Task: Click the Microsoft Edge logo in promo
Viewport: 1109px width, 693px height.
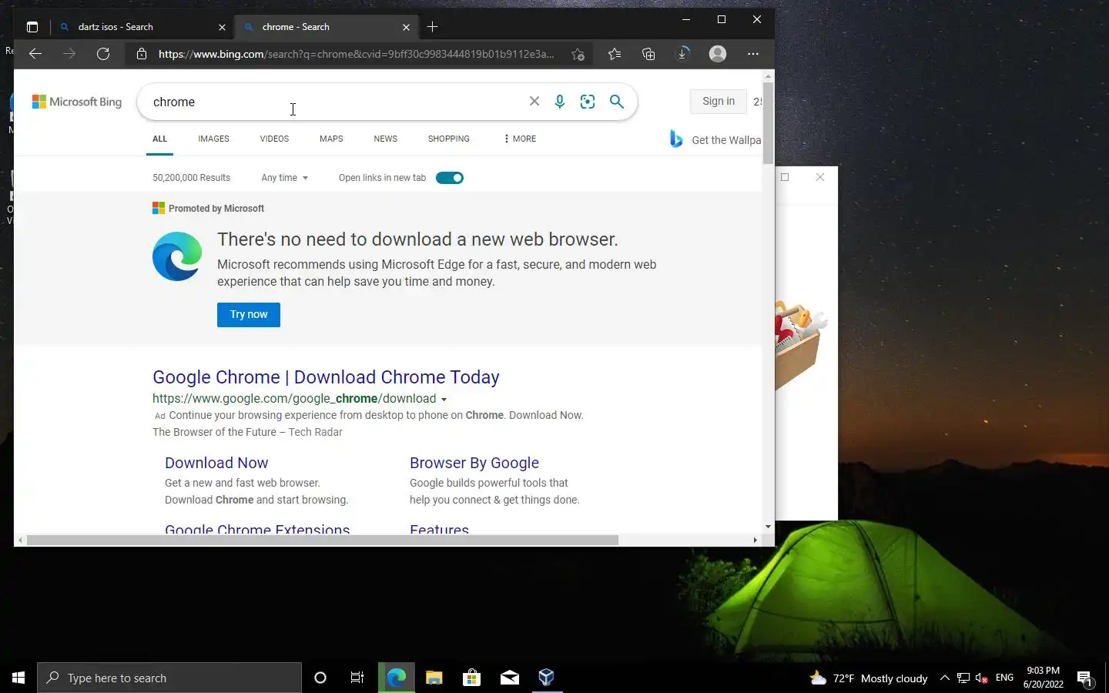Action: (x=177, y=256)
